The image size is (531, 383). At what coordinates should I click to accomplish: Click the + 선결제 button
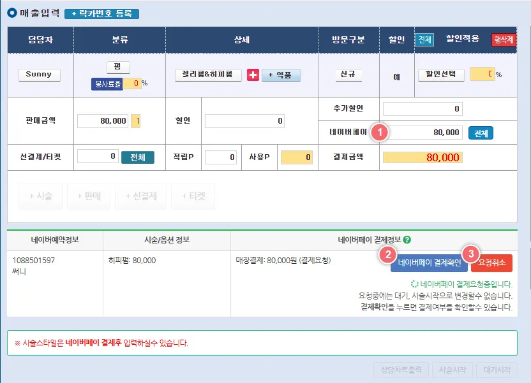tap(141, 196)
